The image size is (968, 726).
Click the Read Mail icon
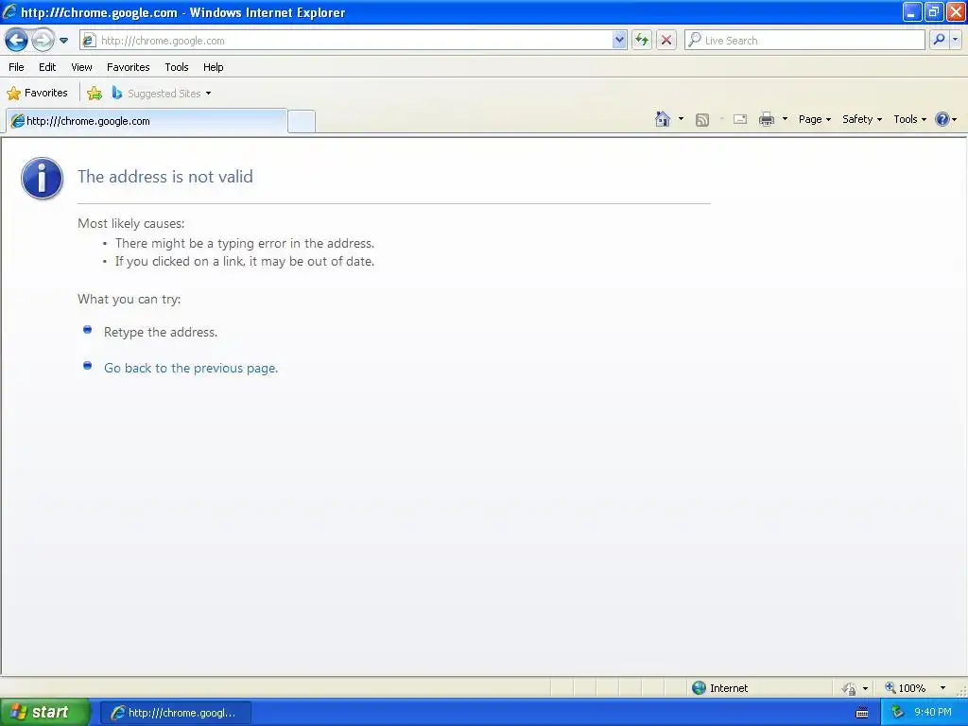[740, 119]
